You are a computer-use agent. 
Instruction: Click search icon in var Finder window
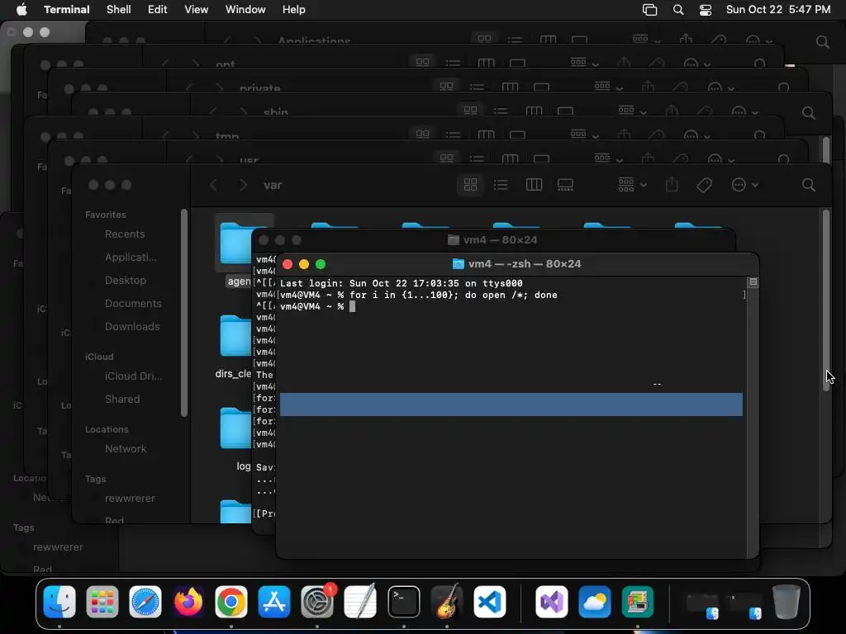tap(808, 185)
